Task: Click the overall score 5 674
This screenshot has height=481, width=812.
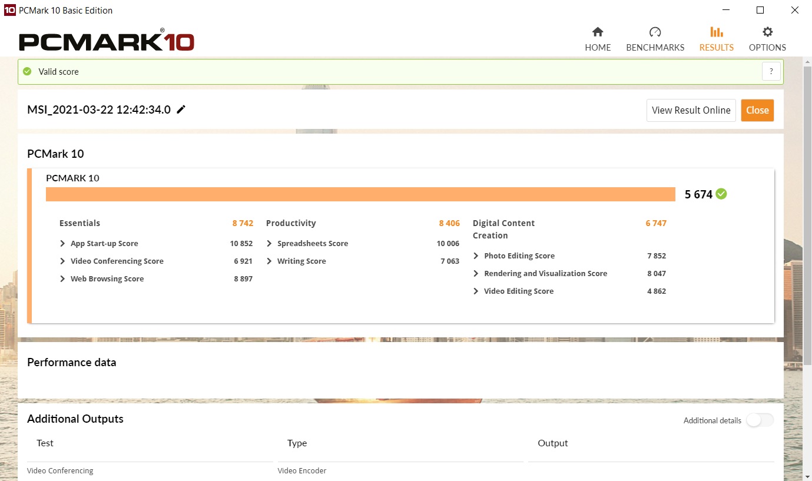Action: click(698, 194)
